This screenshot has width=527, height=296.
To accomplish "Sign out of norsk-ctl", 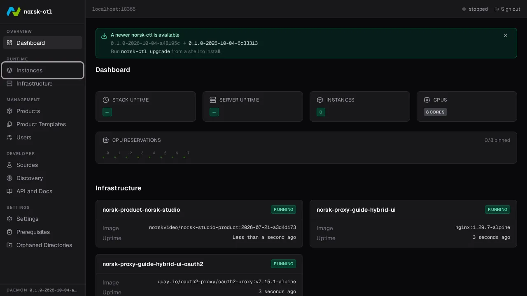I will pos(507,9).
